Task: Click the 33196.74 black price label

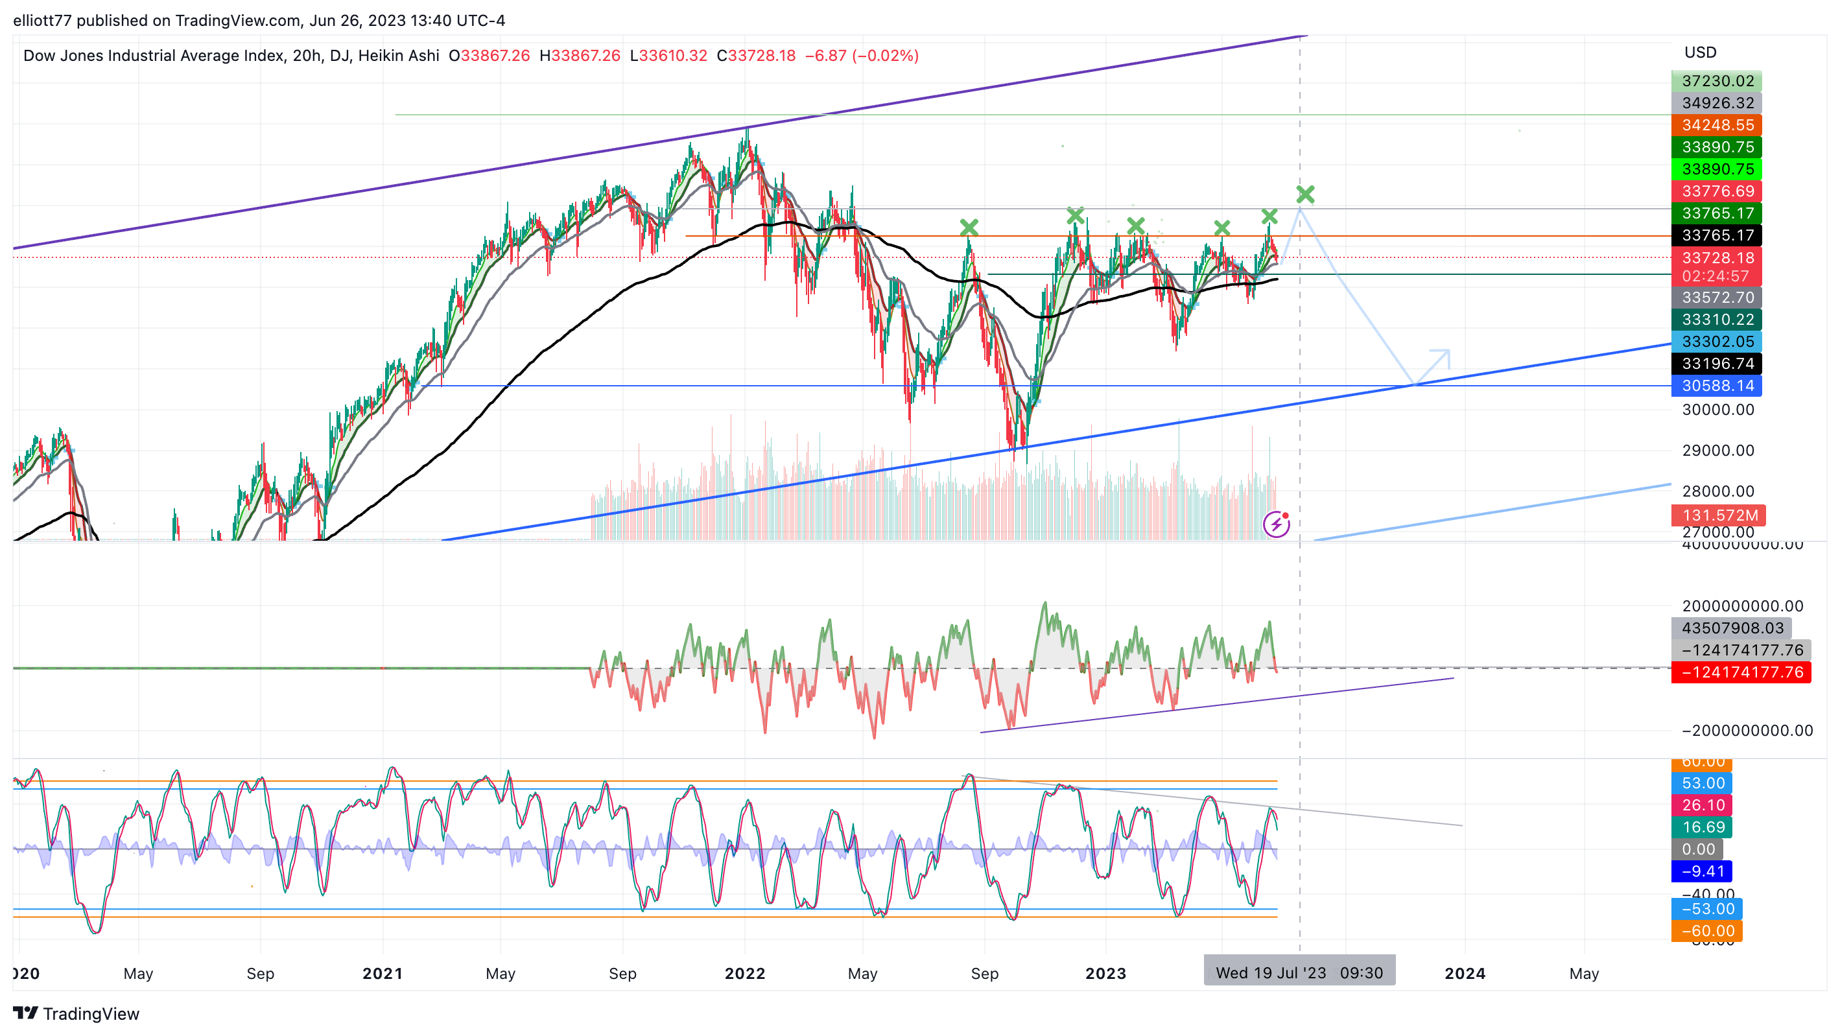Action: click(1716, 364)
